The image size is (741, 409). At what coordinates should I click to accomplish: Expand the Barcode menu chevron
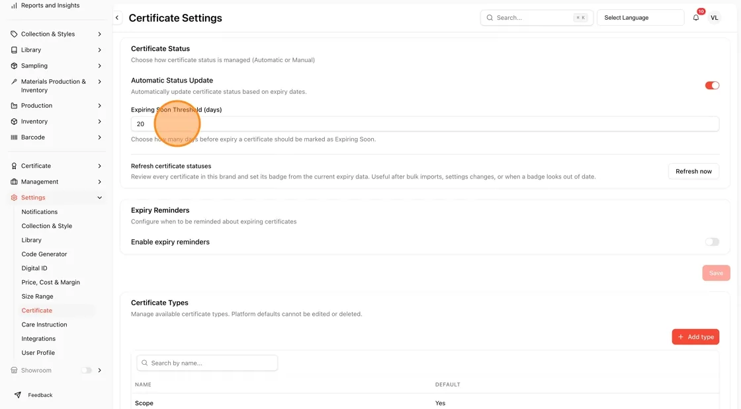[x=100, y=137]
